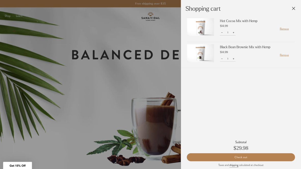The width and height of the screenshot is (301, 169).
Task: Open the shipping policy link
Action: (x=234, y=165)
